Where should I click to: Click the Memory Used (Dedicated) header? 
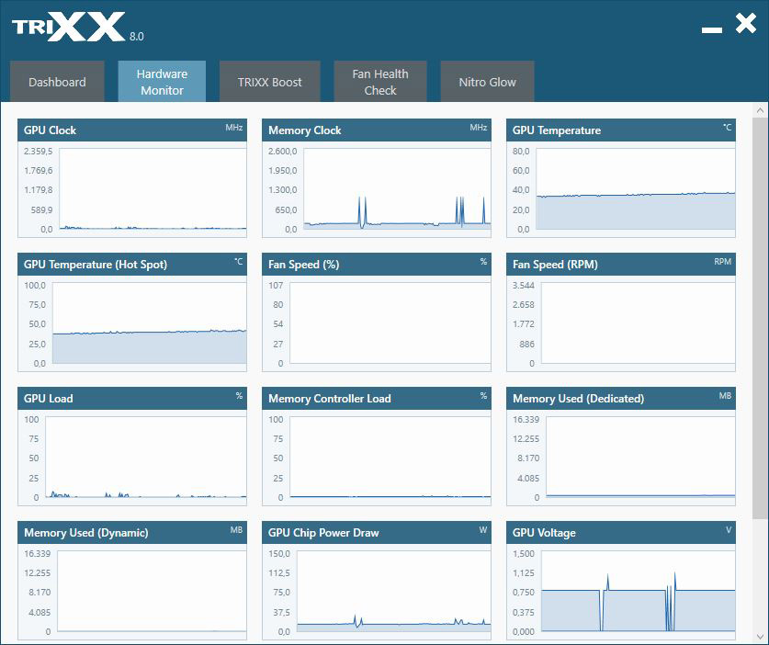(x=621, y=398)
